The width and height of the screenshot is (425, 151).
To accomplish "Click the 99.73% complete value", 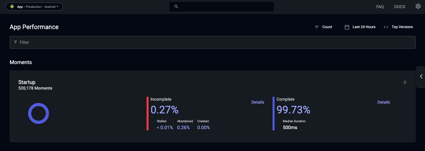I will (x=293, y=110).
